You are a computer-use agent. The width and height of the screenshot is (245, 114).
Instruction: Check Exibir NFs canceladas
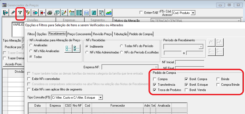pos(29,79)
